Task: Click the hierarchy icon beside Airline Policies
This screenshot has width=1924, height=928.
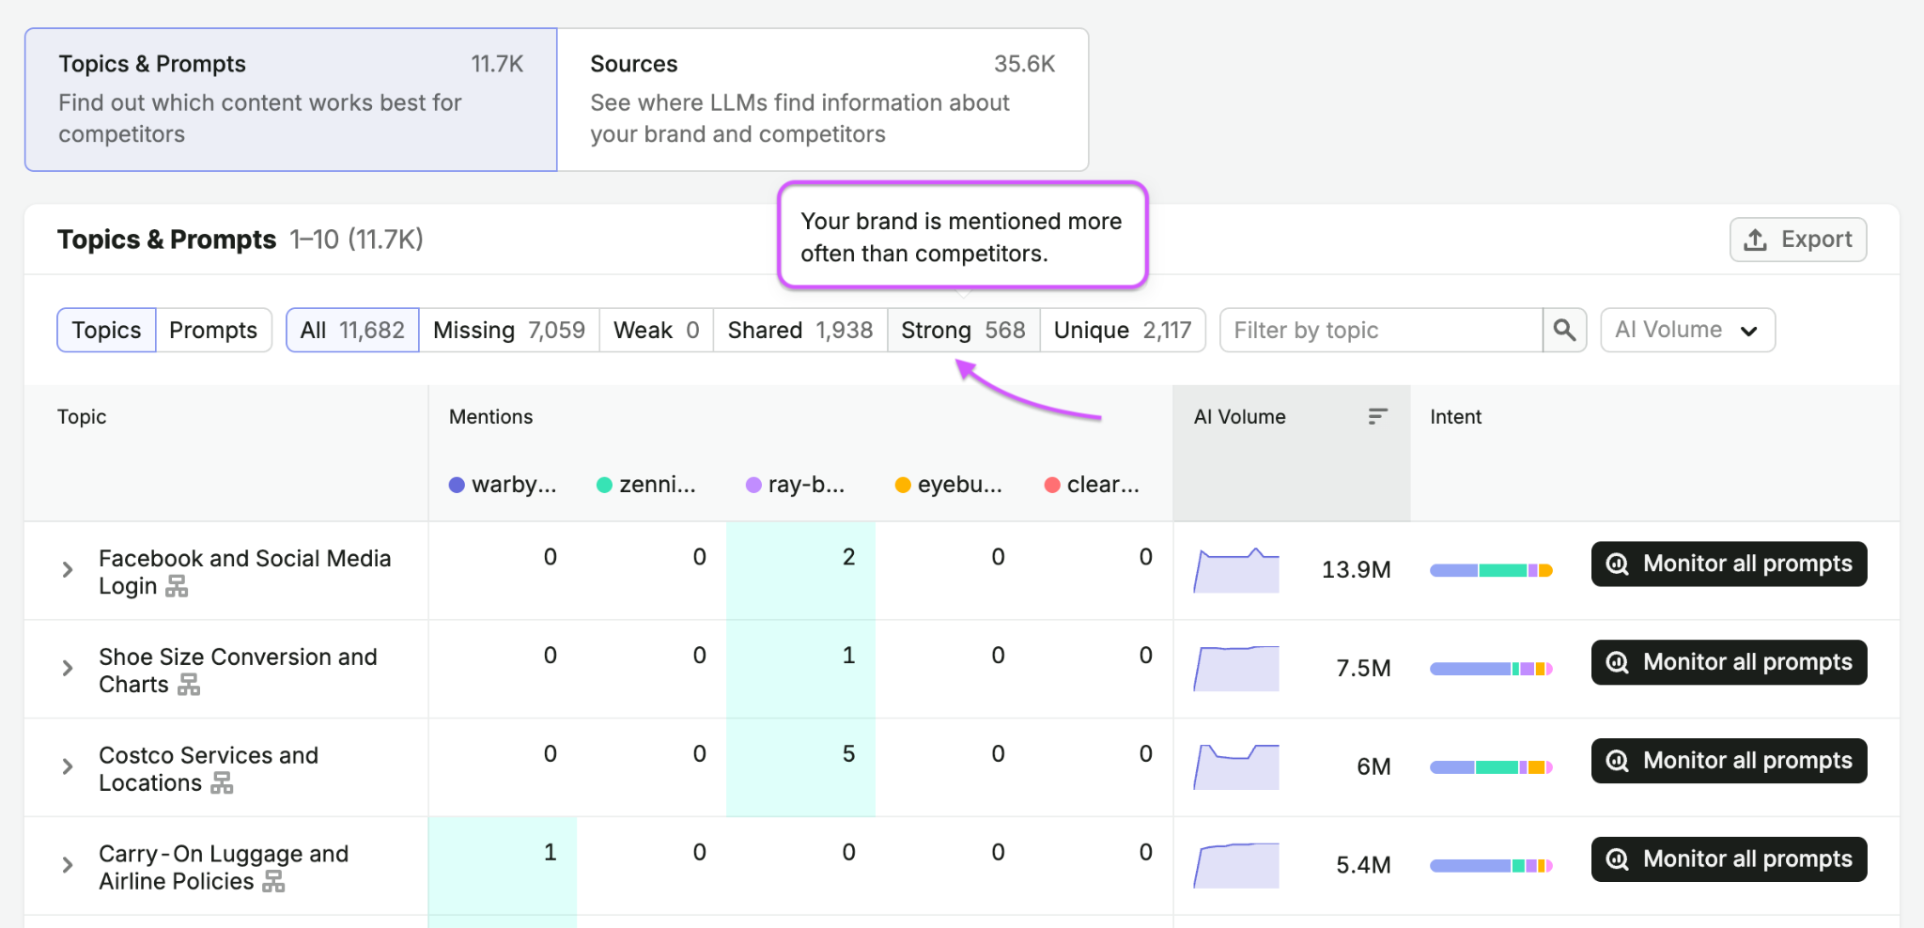Action: coord(273,882)
